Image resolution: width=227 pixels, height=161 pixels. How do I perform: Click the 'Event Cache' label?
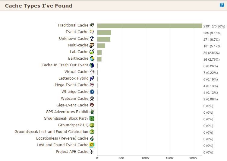77,32
